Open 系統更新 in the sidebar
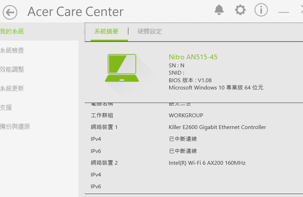The image size is (303, 197). [12, 88]
